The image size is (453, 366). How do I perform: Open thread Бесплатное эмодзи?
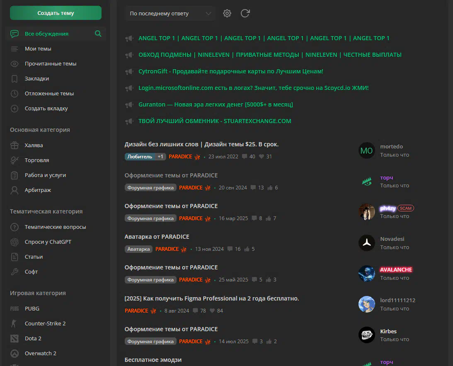(x=153, y=360)
